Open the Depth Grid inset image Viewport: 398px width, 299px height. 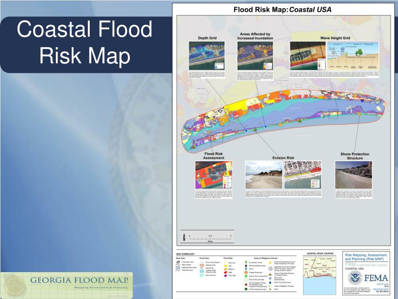click(x=207, y=56)
